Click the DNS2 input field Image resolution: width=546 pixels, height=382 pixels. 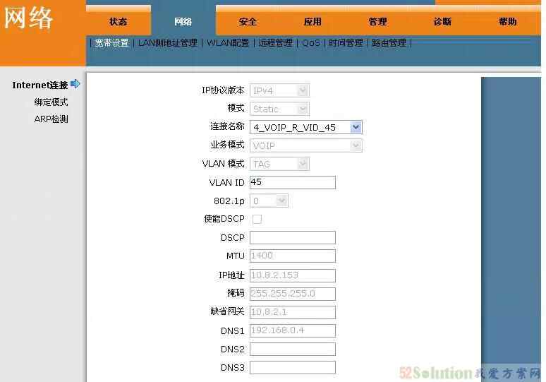pyautogui.click(x=292, y=349)
